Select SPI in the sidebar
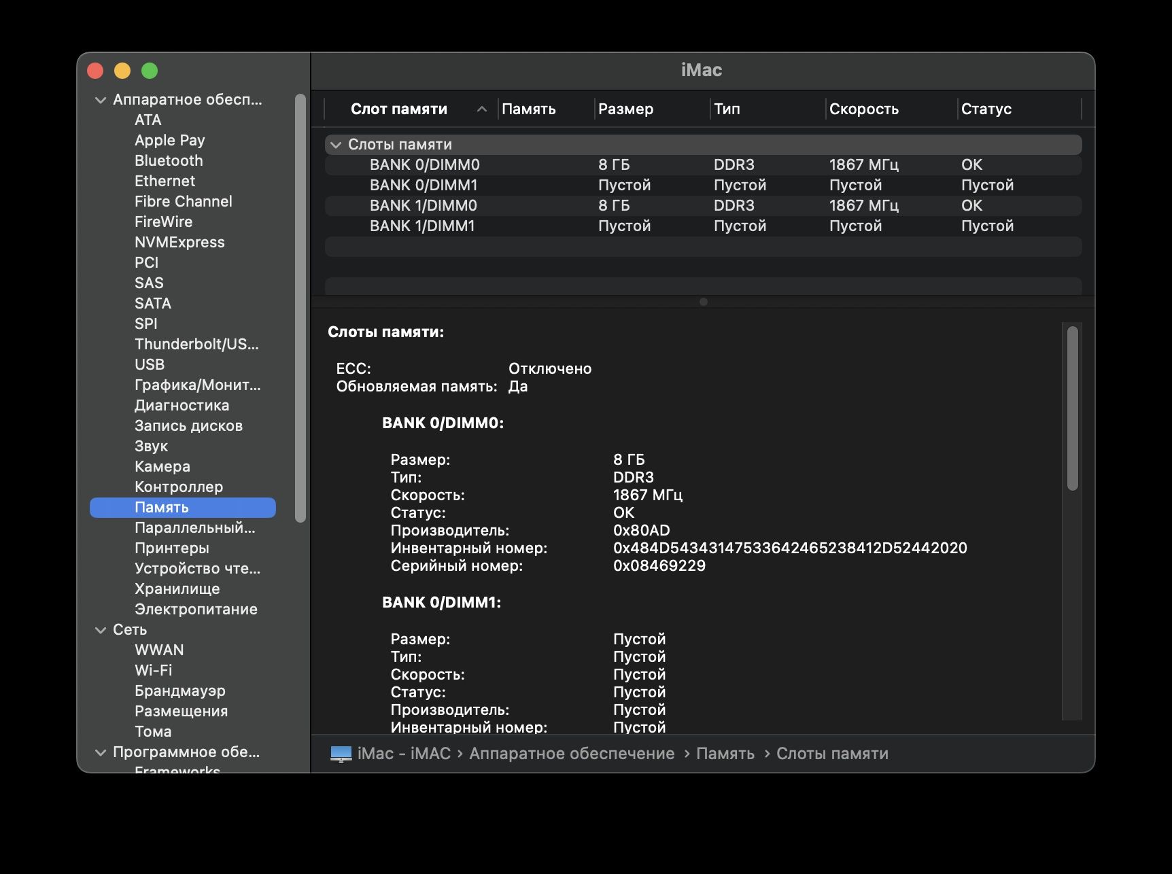 pos(146,324)
